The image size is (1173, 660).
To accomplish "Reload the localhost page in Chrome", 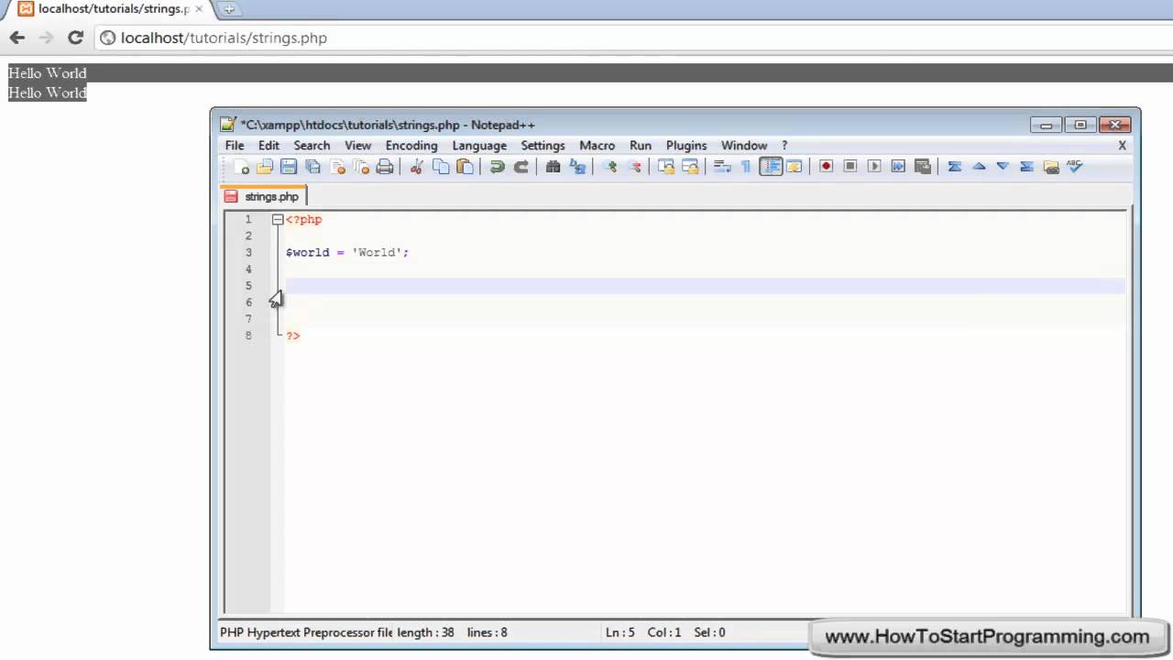I will coord(76,38).
